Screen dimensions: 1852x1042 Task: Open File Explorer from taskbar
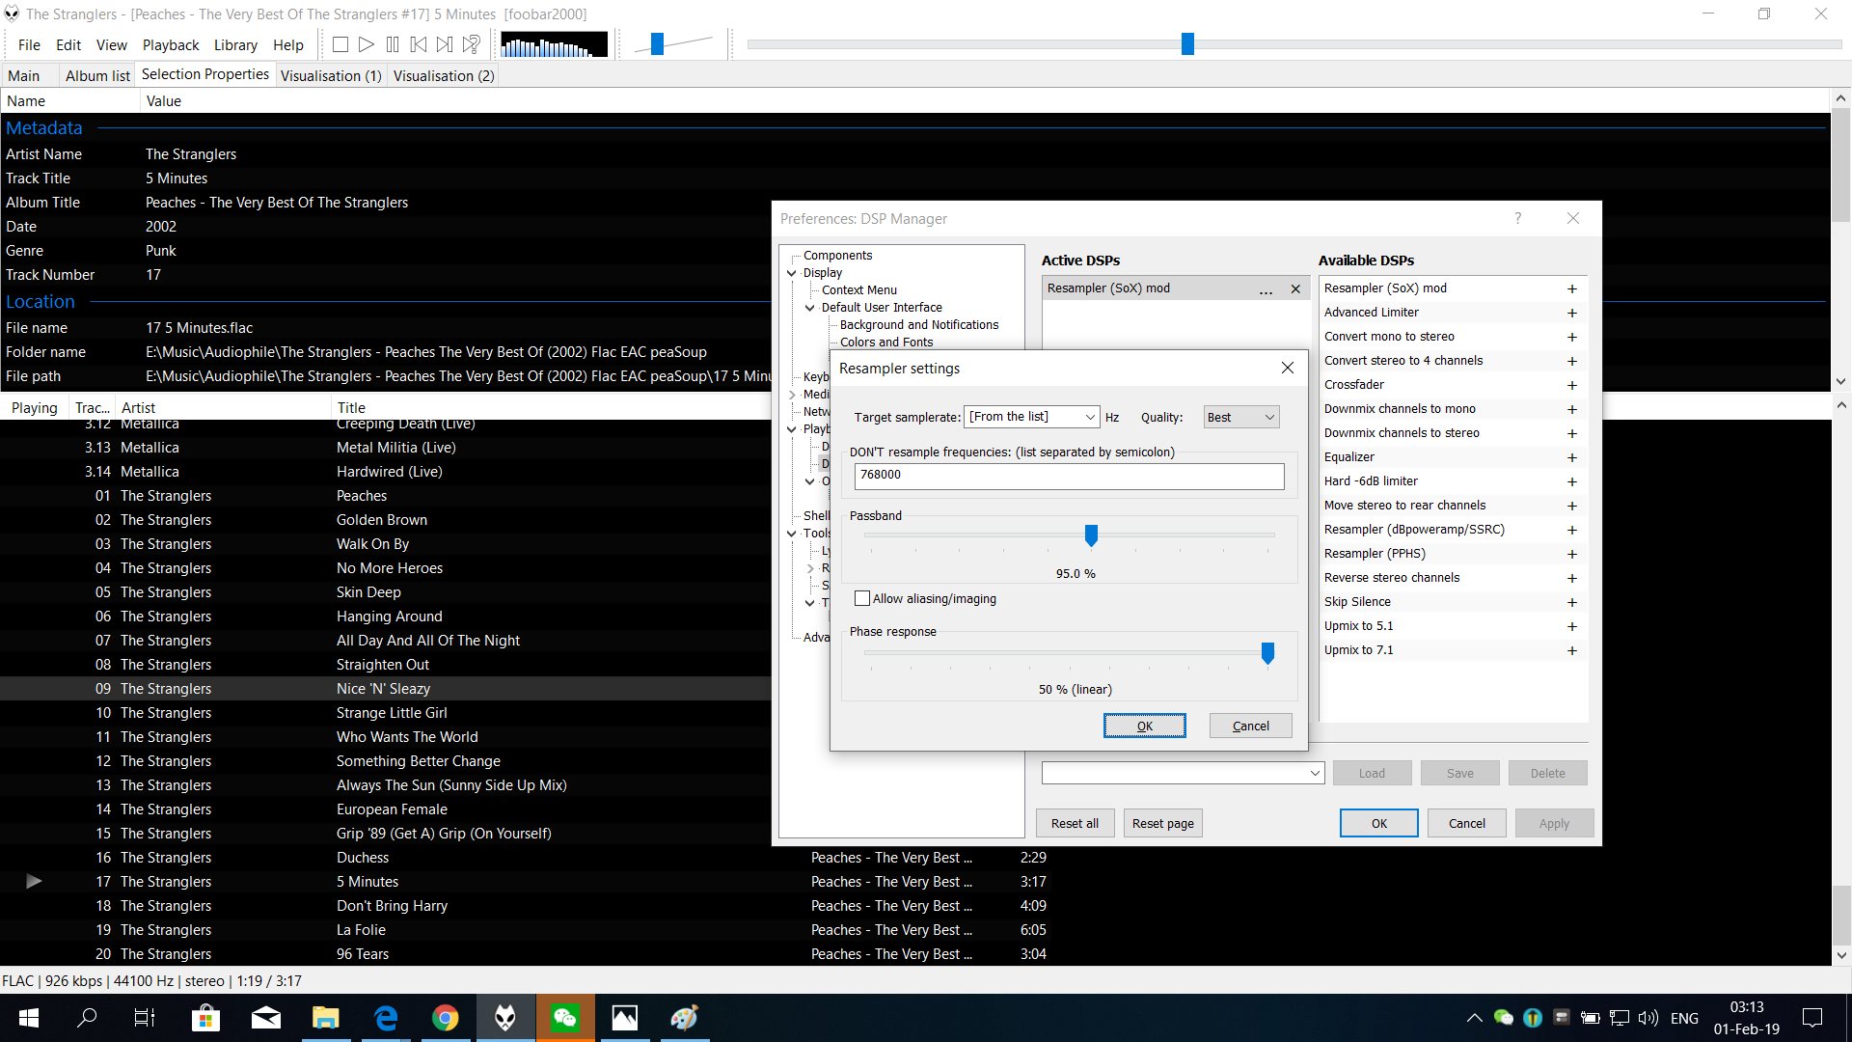click(325, 1018)
